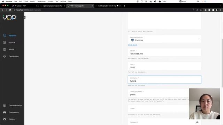The image size is (223, 125).
Task: Open the Community Discord icon
Action: (5, 112)
